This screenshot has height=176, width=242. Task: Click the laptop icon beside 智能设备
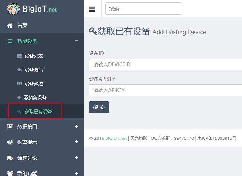pyautogui.click(x=10, y=41)
